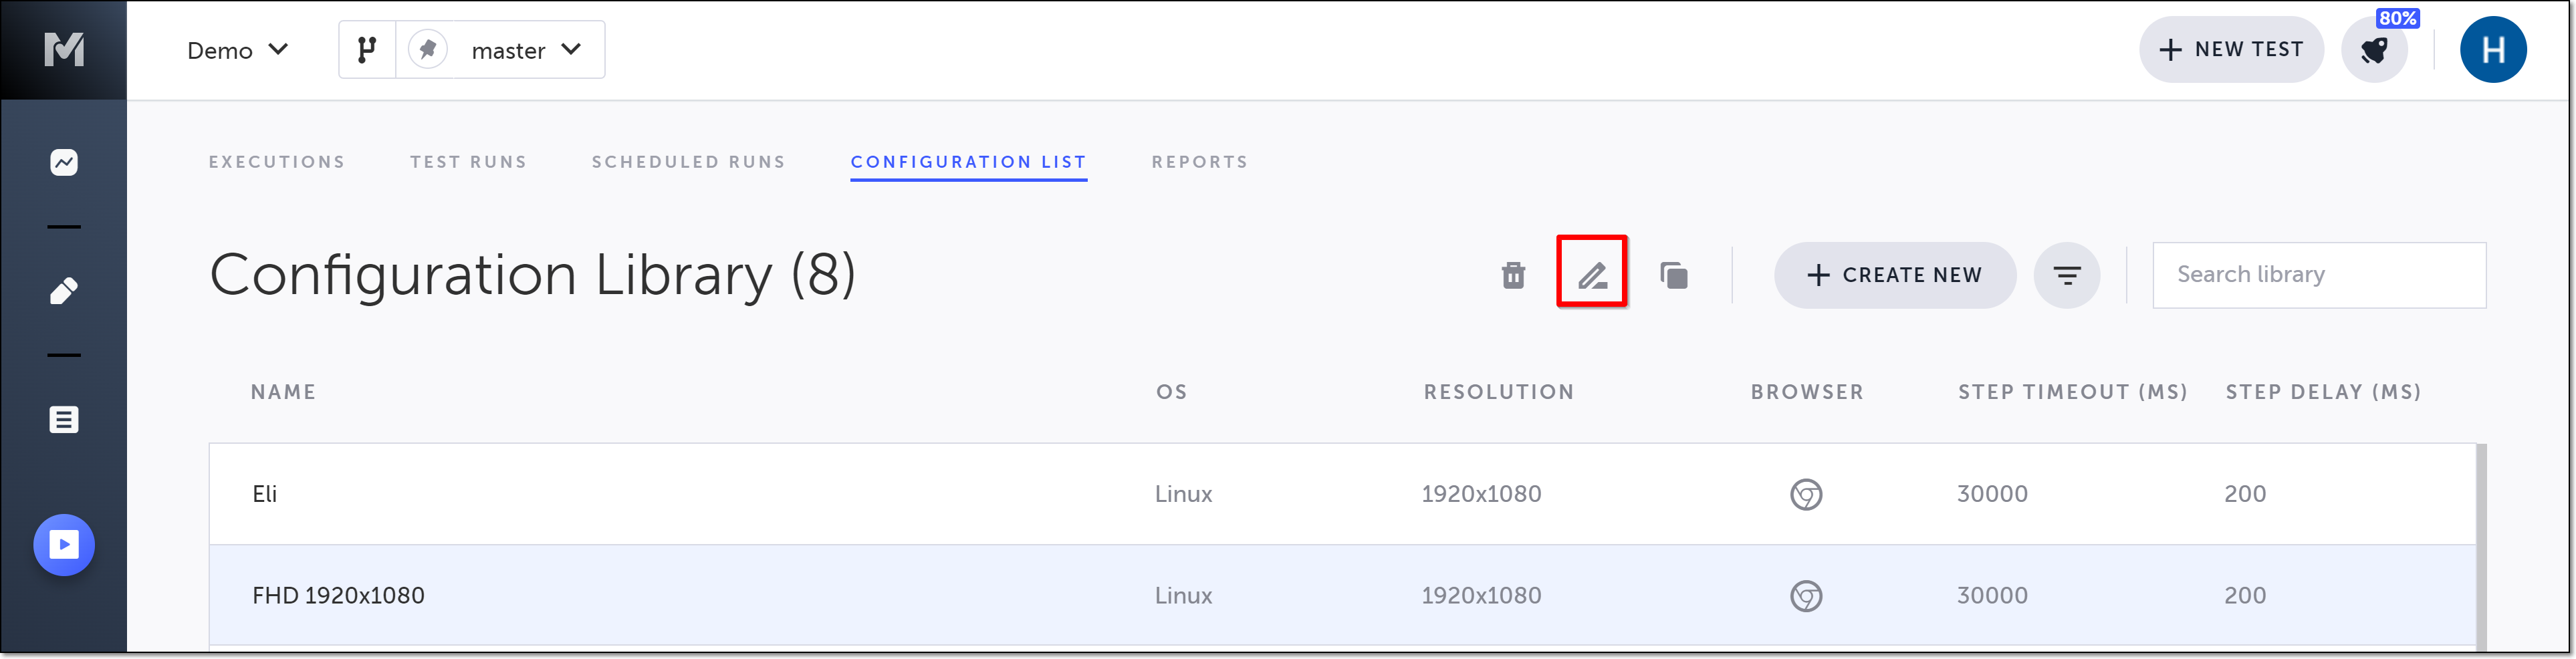2576x659 pixels.
Task: Open the Scheduled Runs tab
Action: (x=688, y=162)
